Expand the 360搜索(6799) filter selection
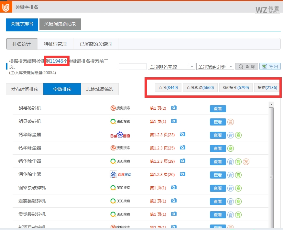 pos(236,87)
